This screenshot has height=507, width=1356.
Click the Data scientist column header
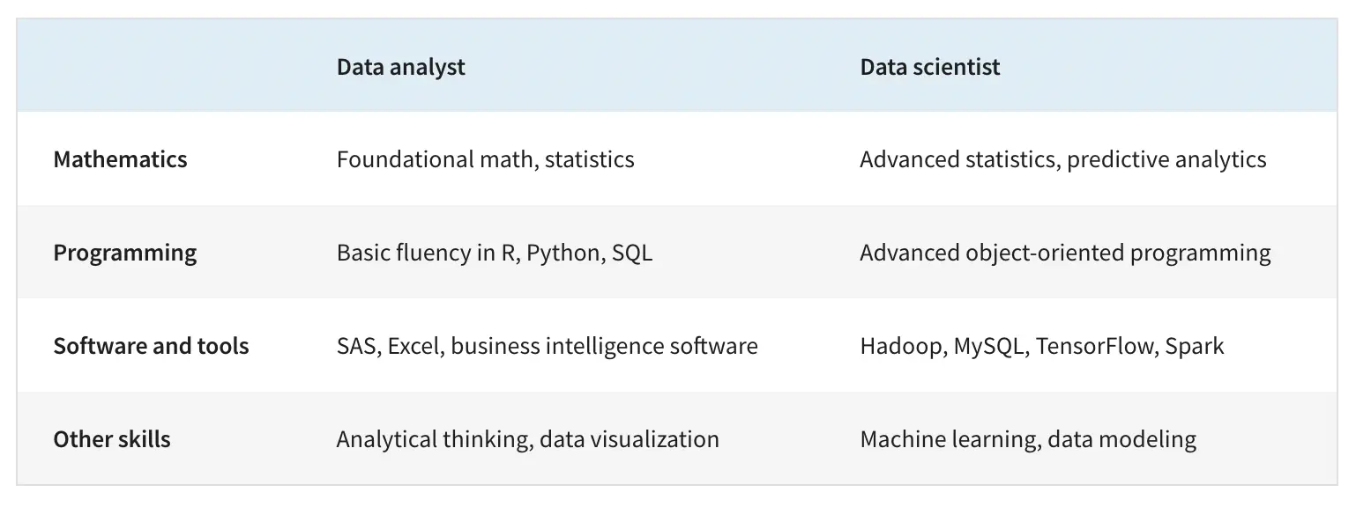[929, 67]
